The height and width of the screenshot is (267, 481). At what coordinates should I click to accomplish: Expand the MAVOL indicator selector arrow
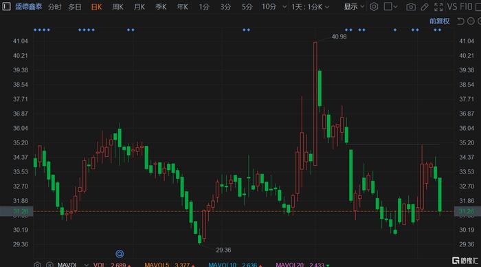point(86,265)
